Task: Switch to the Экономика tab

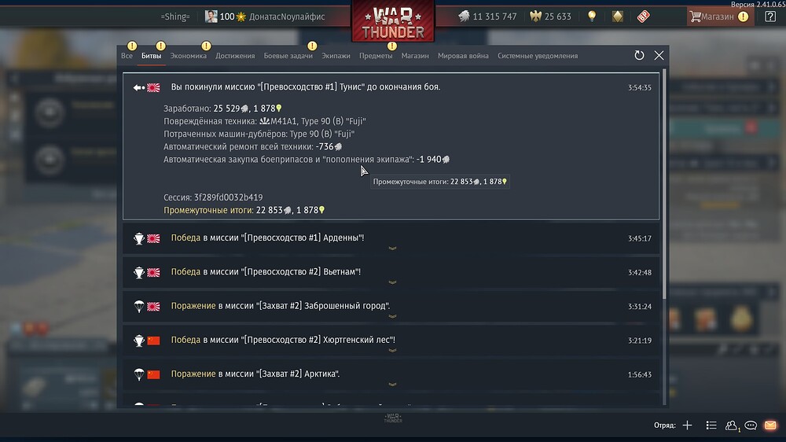Action: [189, 56]
